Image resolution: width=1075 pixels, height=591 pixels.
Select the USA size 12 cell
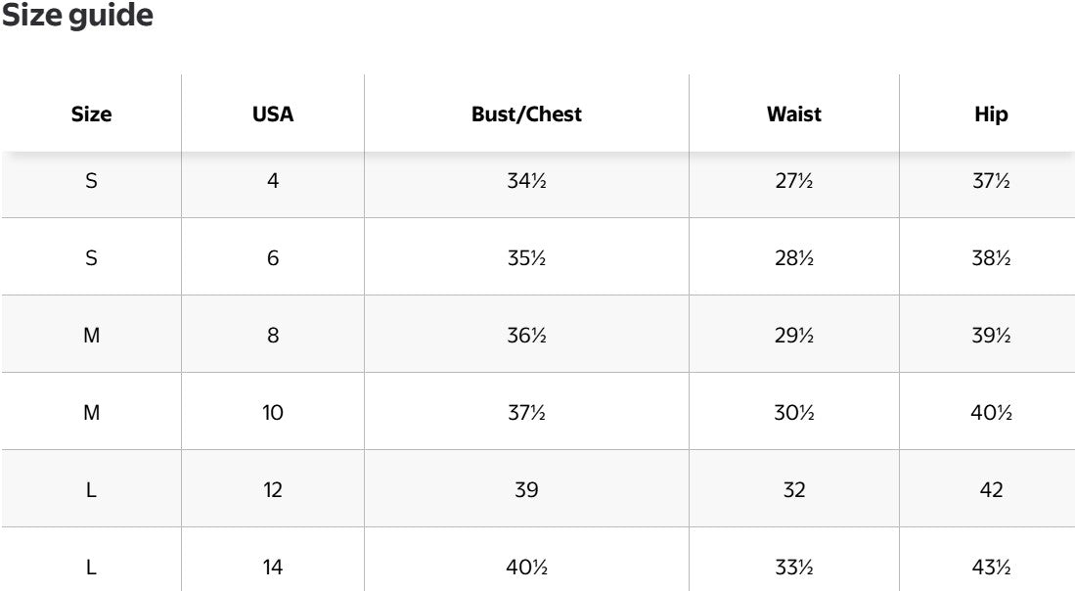tap(273, 490)
